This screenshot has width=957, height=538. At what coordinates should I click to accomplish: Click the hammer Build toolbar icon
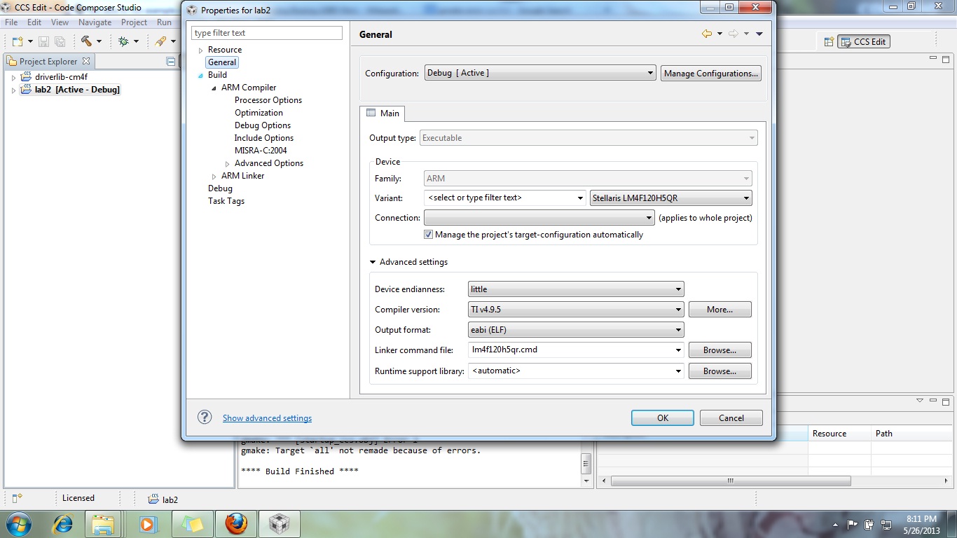click(x=86, y=41)
